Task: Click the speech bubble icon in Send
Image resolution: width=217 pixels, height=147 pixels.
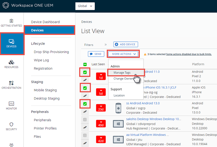Action: [x=91, y=54]
